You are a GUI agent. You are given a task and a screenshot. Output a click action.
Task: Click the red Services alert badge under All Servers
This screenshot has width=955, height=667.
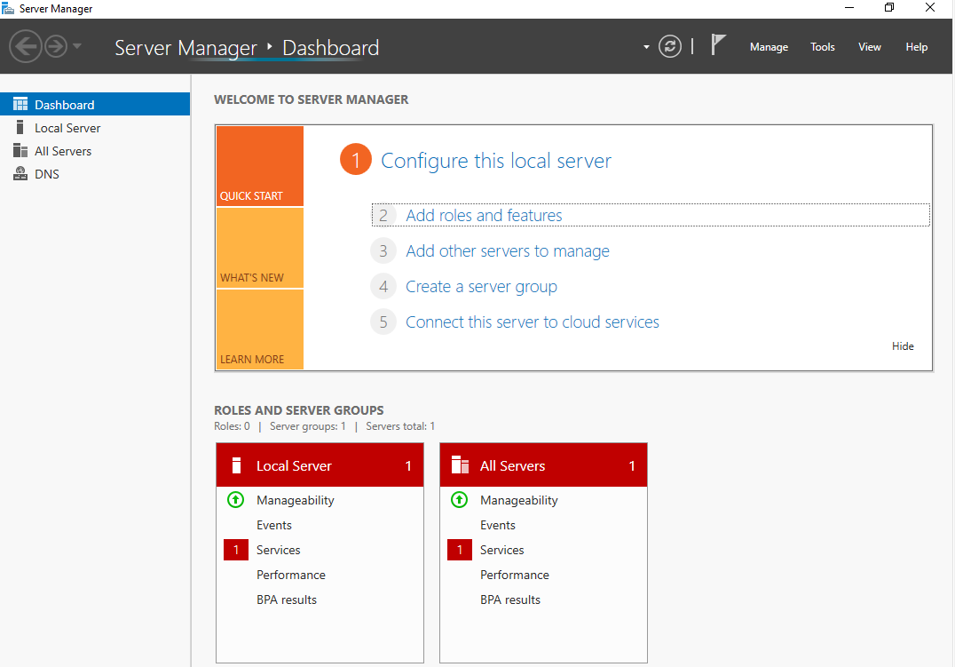pos(459,550)
